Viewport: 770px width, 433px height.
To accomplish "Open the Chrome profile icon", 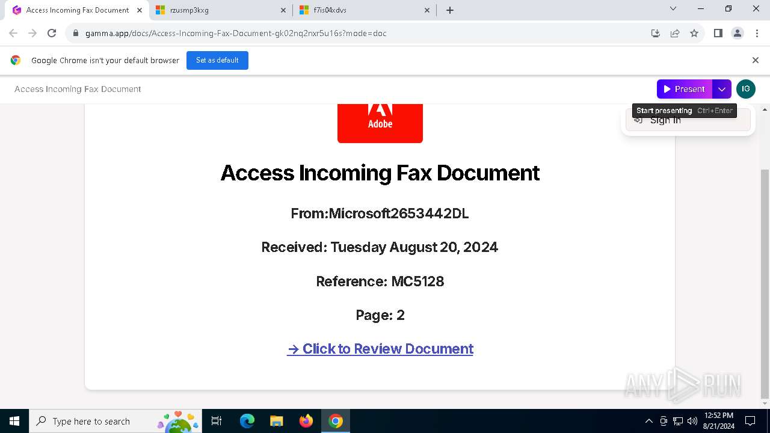I will click(x=738, y=33).
